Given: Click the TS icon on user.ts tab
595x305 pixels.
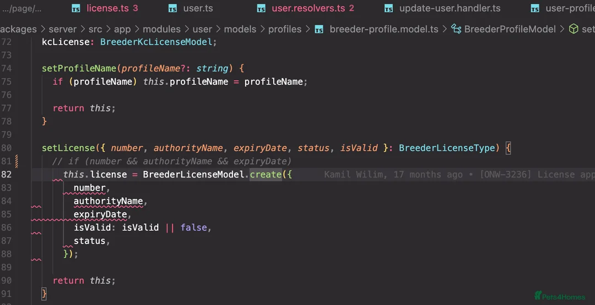Looking at the screenshot, I should (x=173, y=8).
